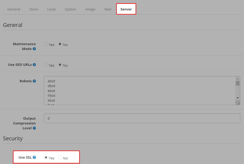The height and width of the screenshot is (164, 244).
Task: Click the Output Compression Level label
Action: (24, 123)
